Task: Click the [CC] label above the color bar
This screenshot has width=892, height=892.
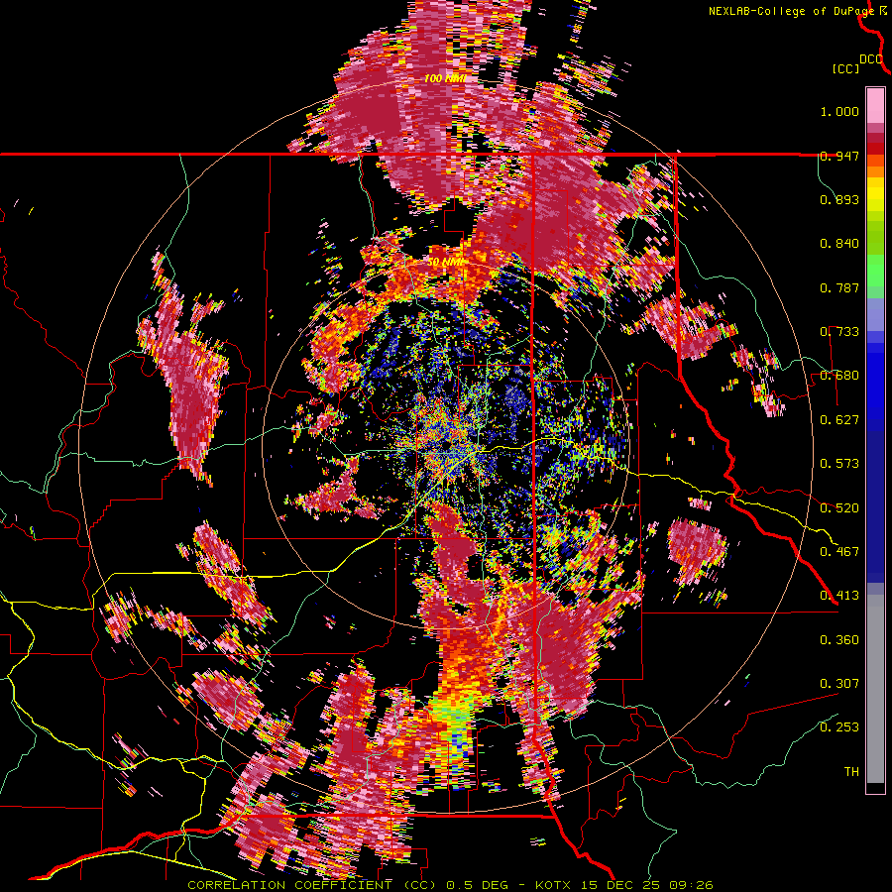Action: (845, 68)
